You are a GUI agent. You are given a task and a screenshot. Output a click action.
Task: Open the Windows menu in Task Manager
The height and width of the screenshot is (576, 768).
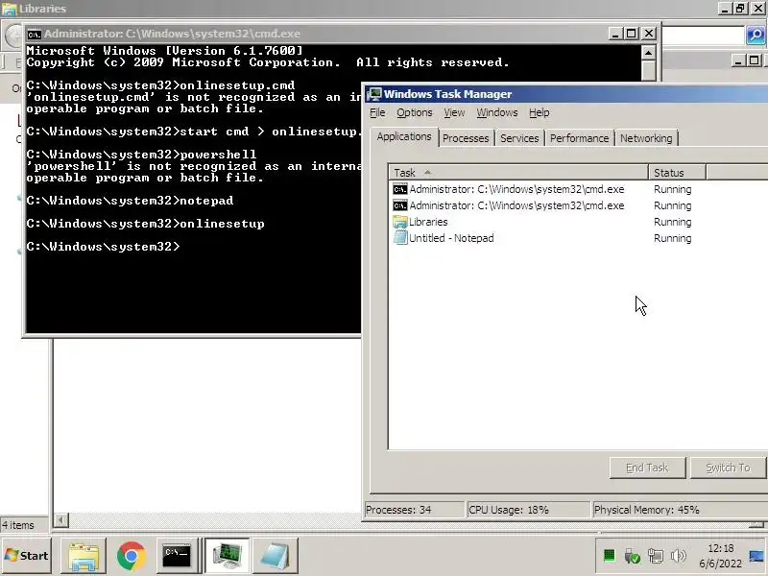coord(497,112)
